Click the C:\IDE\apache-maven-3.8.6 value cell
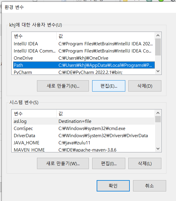This screenshot has width=176, height=201. [87, 150]
